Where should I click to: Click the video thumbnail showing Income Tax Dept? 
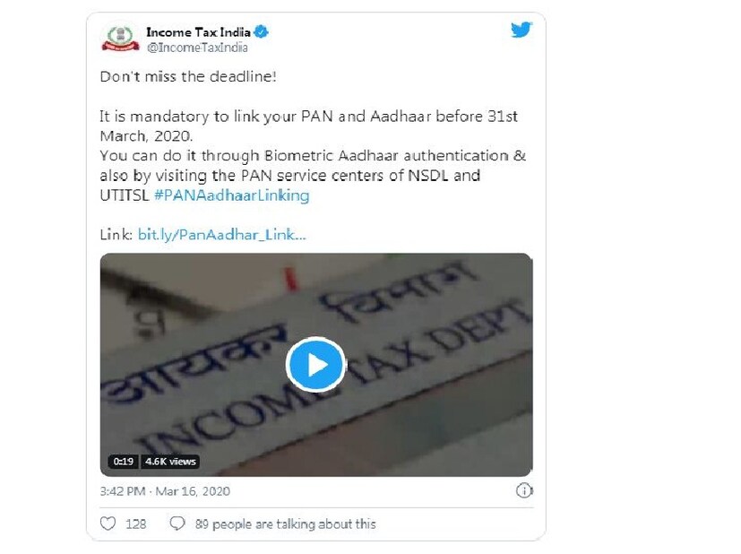click(316, 365)
